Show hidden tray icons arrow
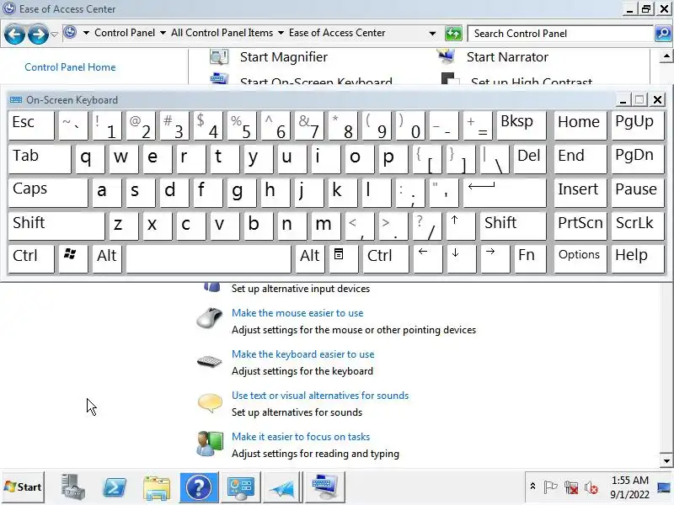 pos(532,486)
